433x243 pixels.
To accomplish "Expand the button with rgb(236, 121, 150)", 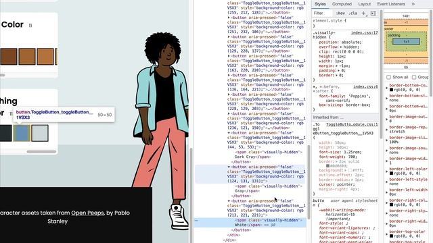I will [229, 113].
